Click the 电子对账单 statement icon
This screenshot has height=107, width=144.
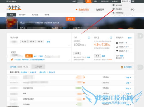(122, 67)
